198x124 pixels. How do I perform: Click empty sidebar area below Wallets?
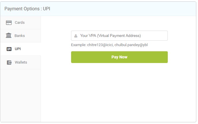(20, 95)
